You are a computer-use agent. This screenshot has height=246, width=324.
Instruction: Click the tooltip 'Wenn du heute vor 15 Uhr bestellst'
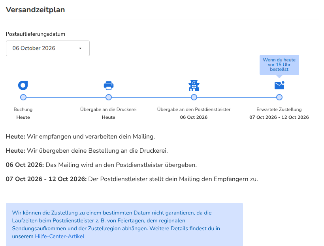[279, 65]
